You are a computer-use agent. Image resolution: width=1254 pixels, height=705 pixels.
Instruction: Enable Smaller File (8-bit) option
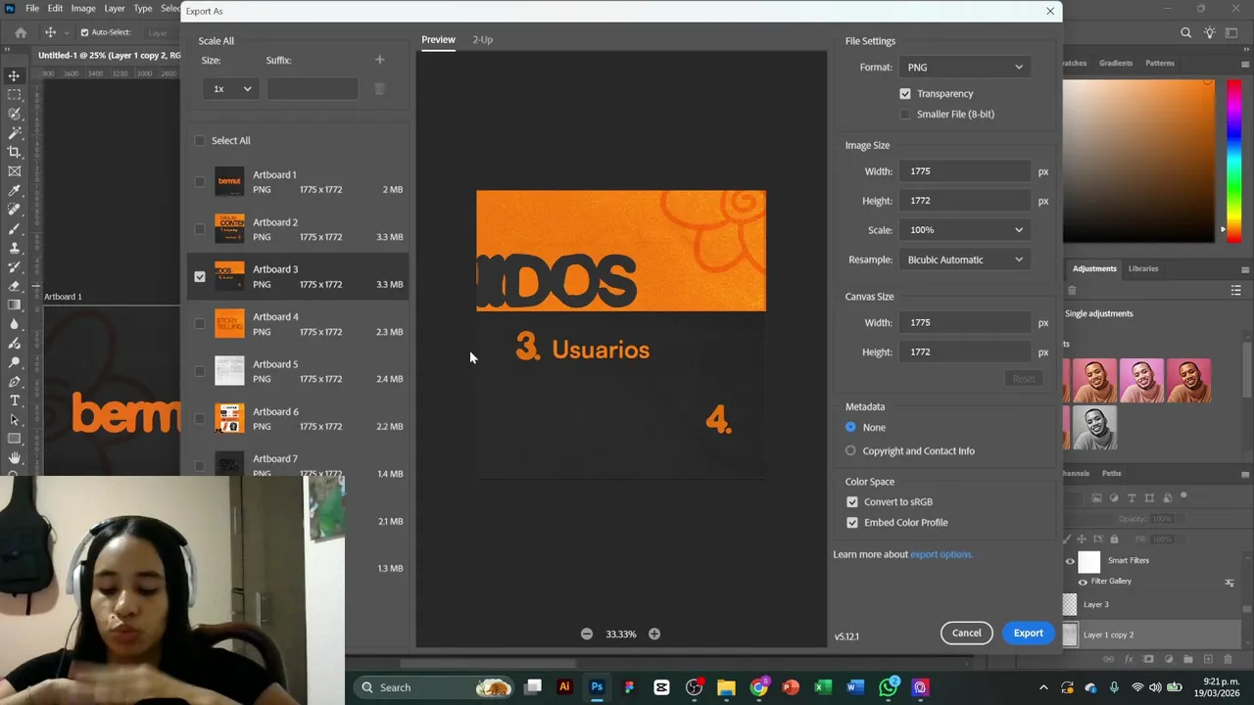905,115
